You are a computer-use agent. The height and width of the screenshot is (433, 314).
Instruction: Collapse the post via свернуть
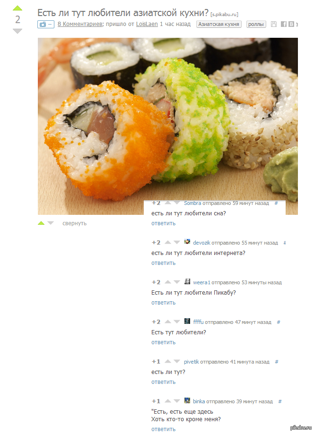(x=74, y=223)
